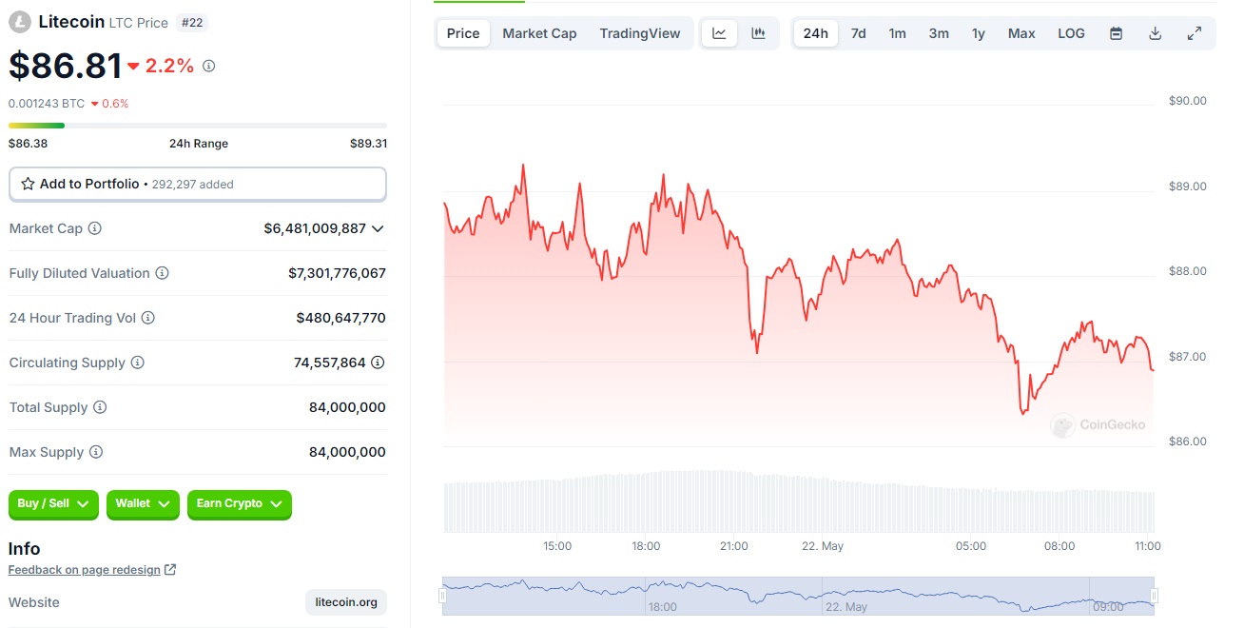Click info icon next to Circulating Supply label

click(x=138, y=363)
